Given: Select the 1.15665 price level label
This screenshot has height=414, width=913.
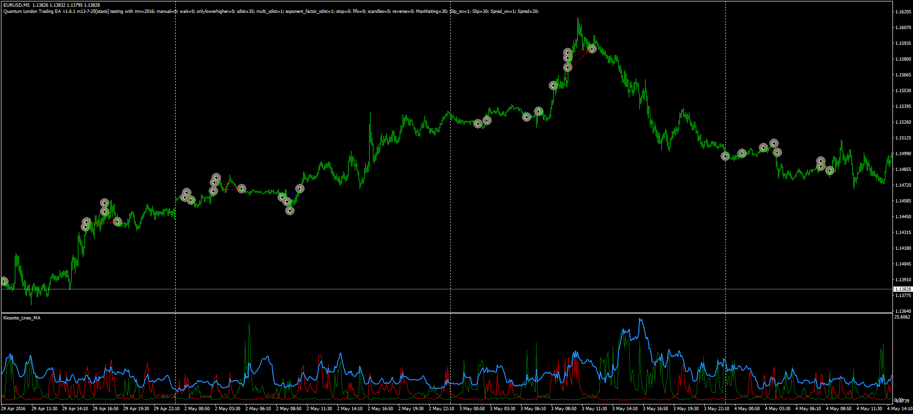Looking at the screenshot, I should (902, 75).
